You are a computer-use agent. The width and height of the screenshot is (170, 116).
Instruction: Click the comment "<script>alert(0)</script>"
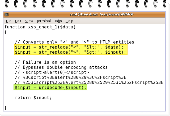point(52,72)
